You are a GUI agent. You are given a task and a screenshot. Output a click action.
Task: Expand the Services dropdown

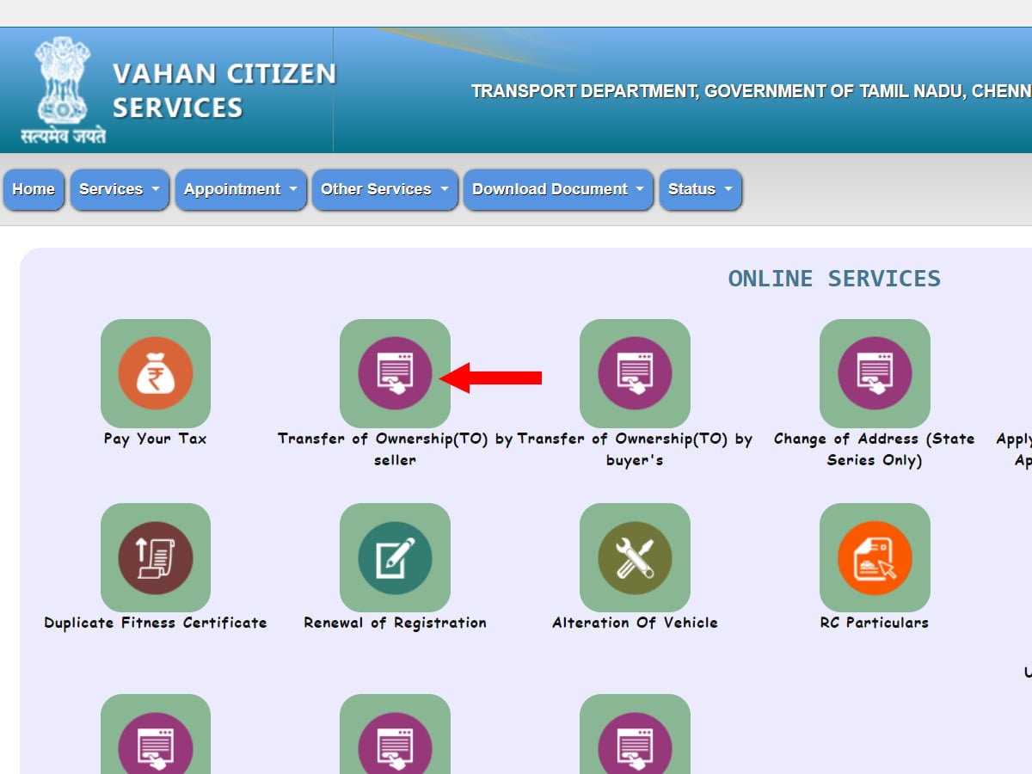tap(119, 189)
